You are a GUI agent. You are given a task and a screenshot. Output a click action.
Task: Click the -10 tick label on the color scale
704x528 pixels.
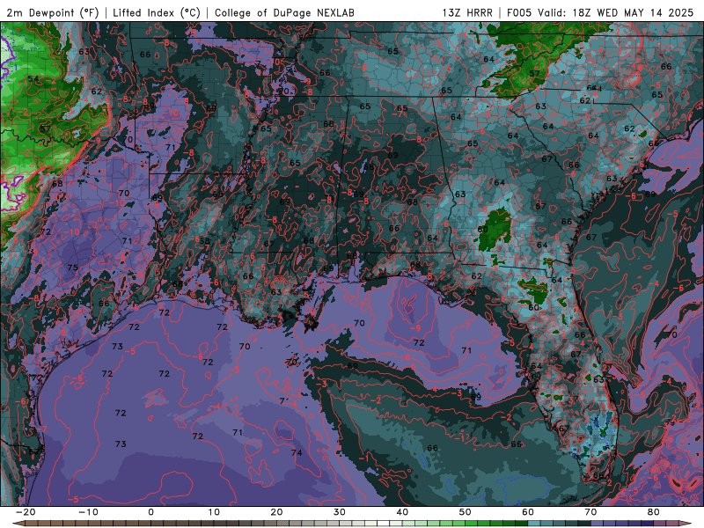88,512
